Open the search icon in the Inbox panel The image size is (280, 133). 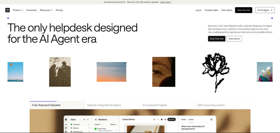[84, 119]
